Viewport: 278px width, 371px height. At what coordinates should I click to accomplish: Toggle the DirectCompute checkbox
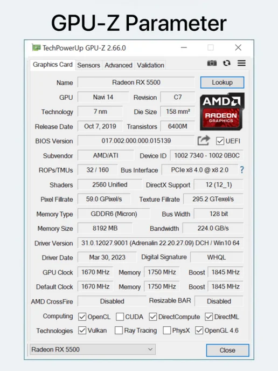tap(152, 317)
